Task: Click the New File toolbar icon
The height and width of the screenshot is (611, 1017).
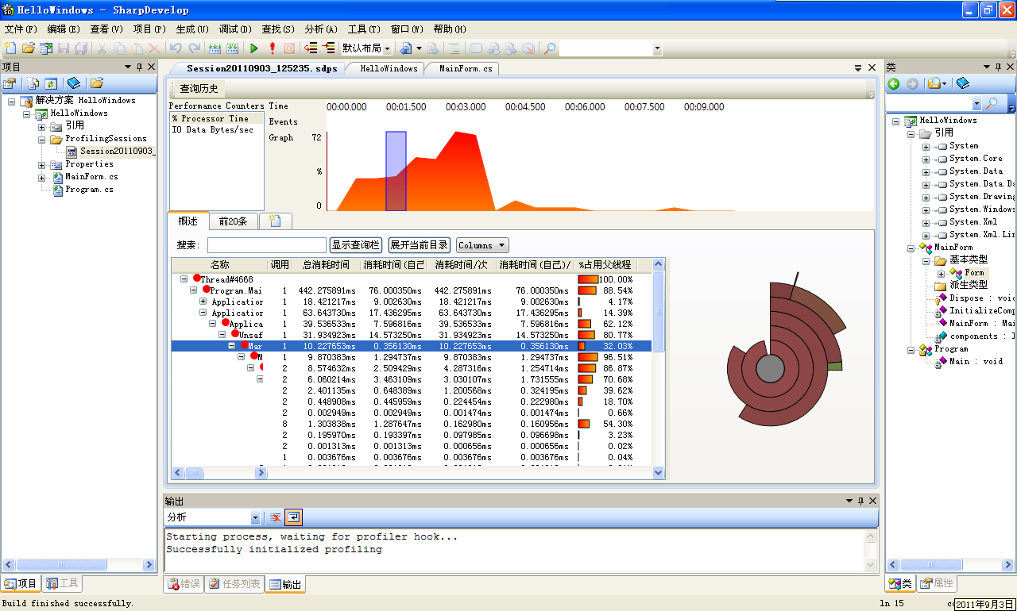Action: 10,48
